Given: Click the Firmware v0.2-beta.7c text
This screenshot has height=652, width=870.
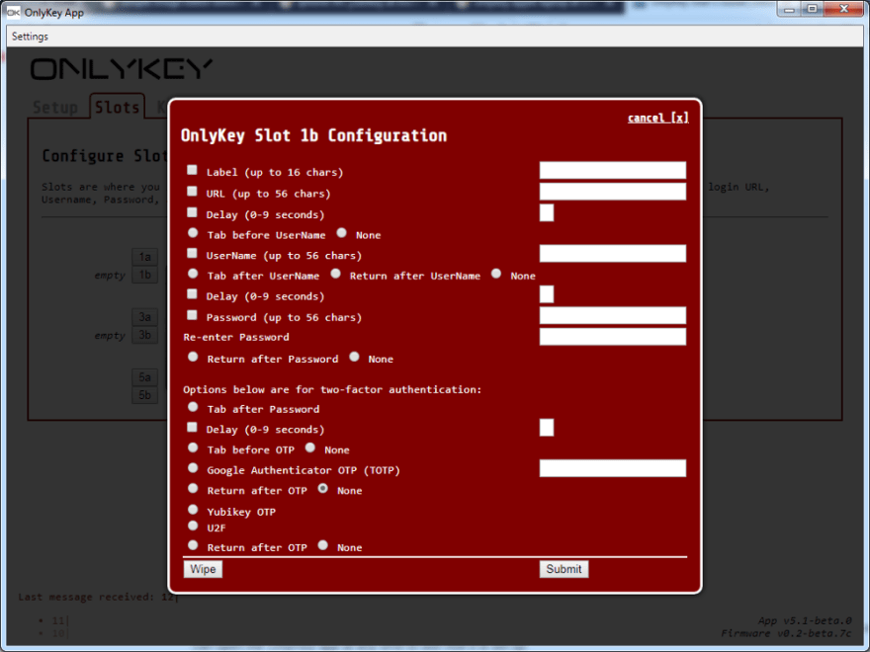Looking at the screenshot, I should 786,633.
